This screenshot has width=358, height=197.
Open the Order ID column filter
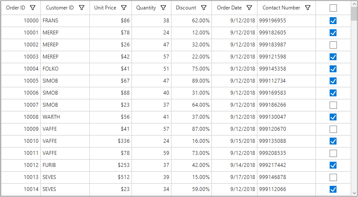[33, 8]
